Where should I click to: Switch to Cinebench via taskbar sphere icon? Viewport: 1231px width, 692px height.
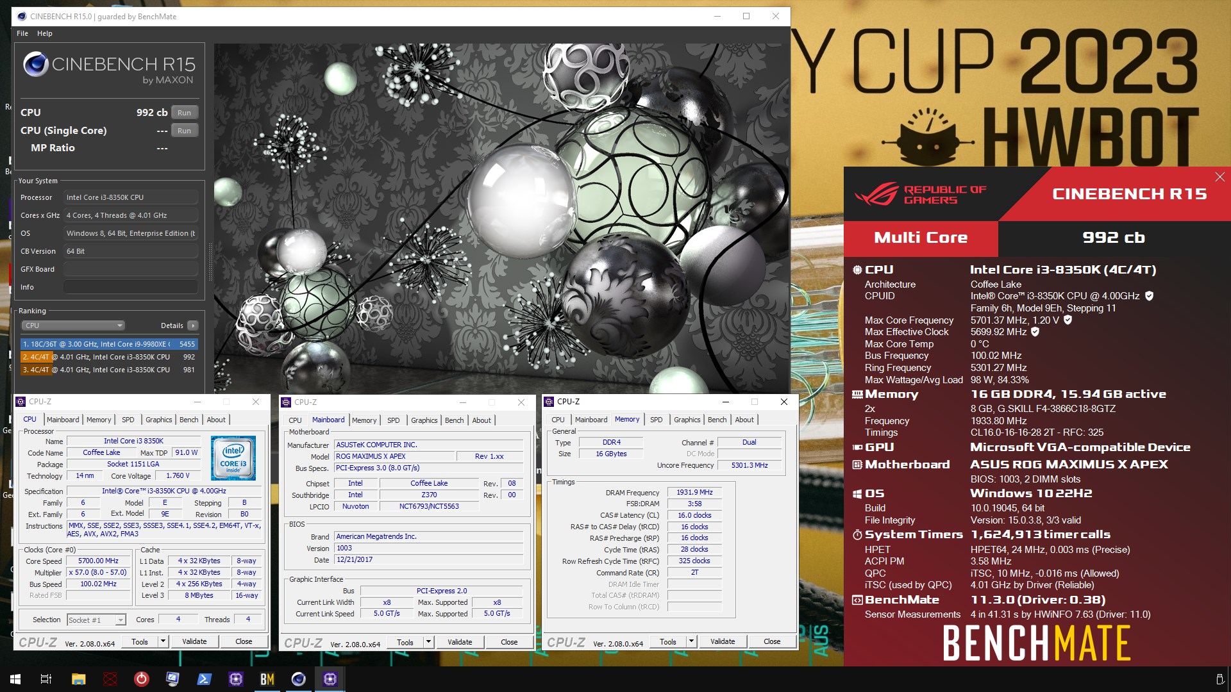click(x=299, y=679)
